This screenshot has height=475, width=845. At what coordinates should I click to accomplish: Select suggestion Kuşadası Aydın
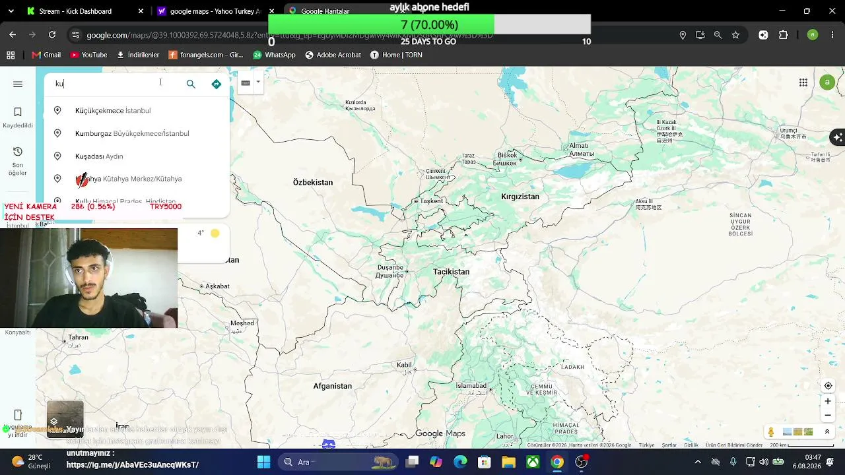[137, 156]
